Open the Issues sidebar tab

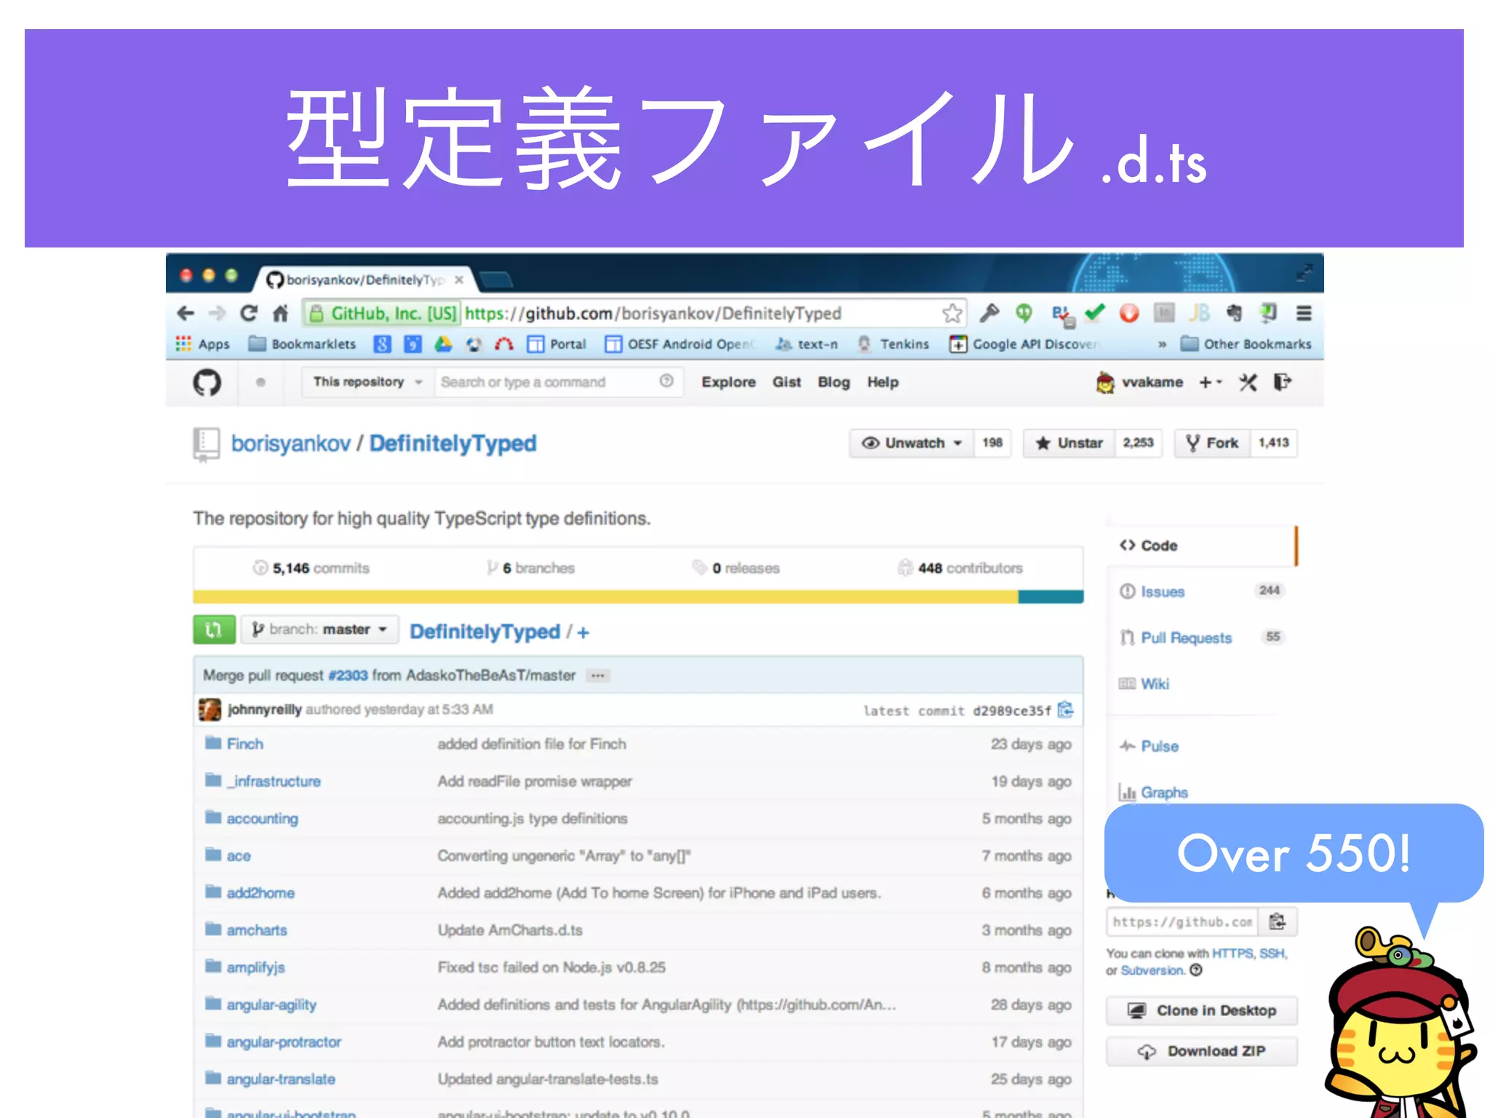coord(1163,592)
